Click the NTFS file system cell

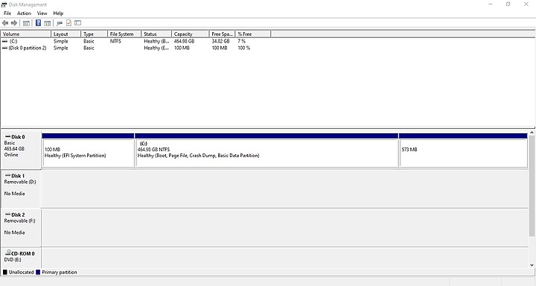click(115, 41)
